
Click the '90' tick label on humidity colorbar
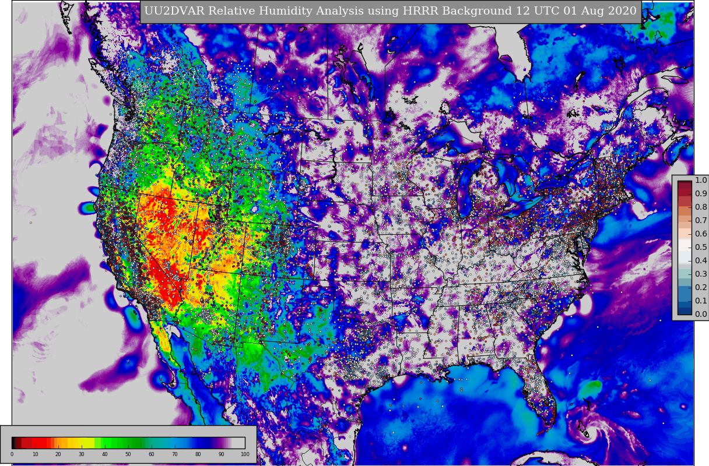tap(222, 454)
